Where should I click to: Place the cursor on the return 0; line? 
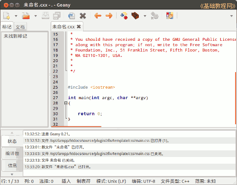click(x=90, y=114)
